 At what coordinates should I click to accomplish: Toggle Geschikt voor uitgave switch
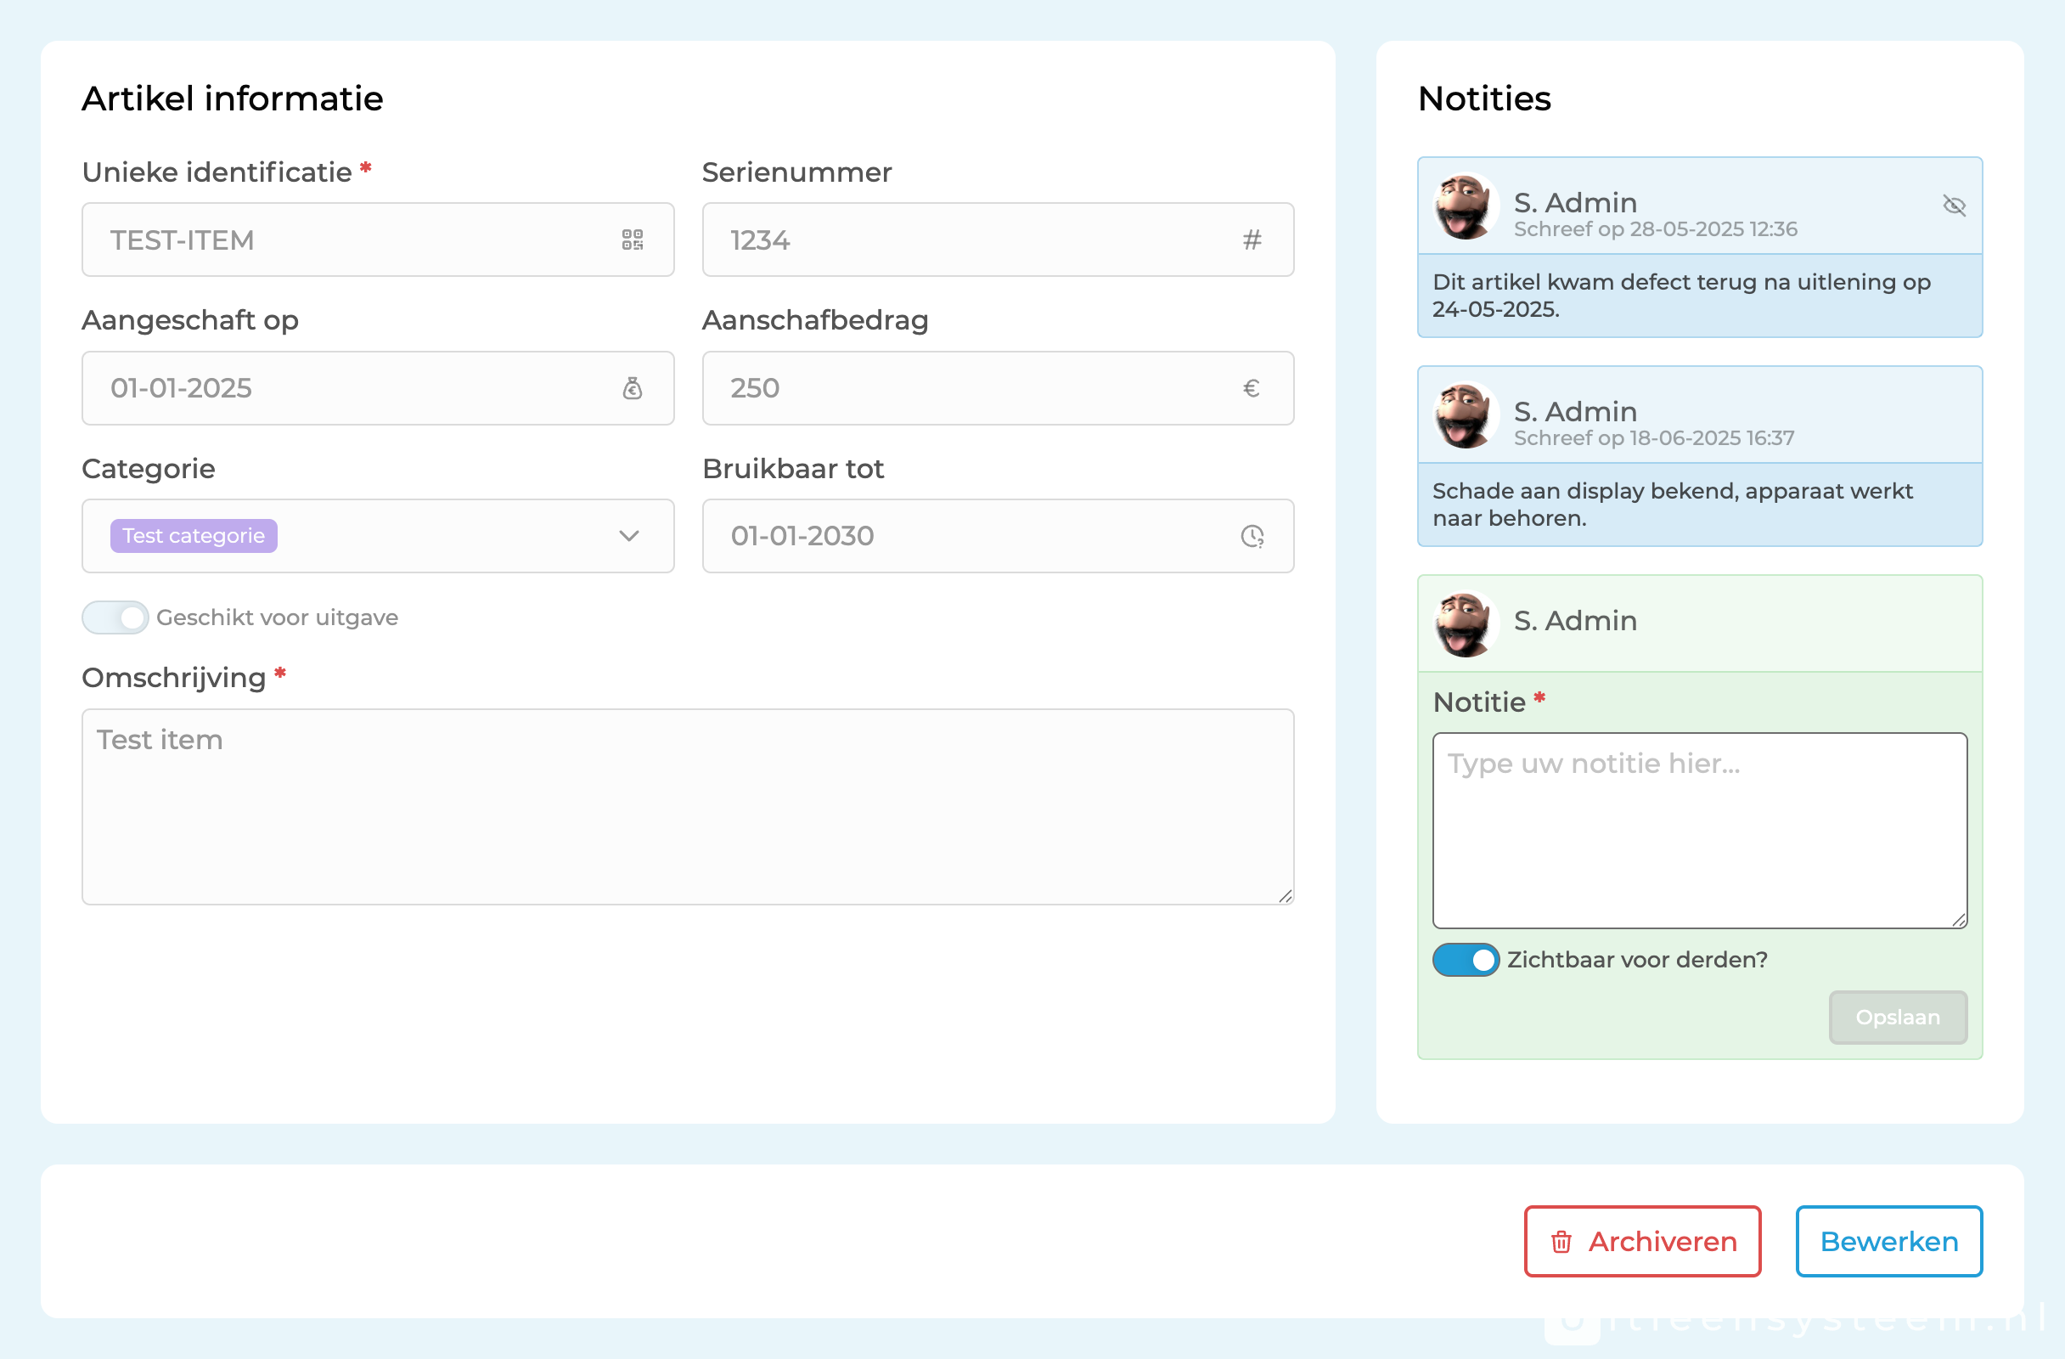(x=115, y=617)
